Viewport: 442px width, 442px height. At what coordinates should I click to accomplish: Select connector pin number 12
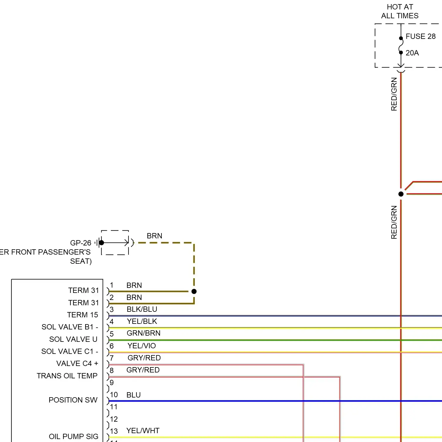[114, 419]
